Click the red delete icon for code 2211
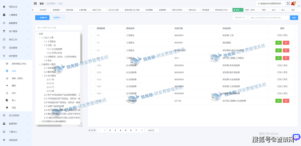Image resolution: width=301 pixels, height=146 pixels. pyautogui.click(x=286, y=58)
